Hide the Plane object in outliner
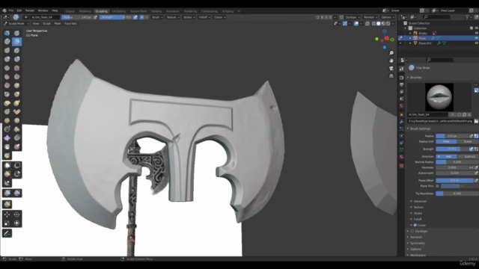Viewport: 479px width, 269px height. (476, 38)
